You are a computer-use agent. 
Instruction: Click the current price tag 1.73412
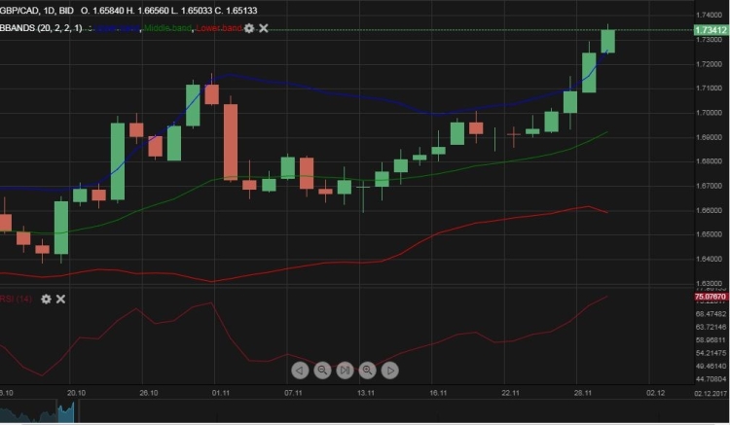pyautogui.click(x=712, y=31)
